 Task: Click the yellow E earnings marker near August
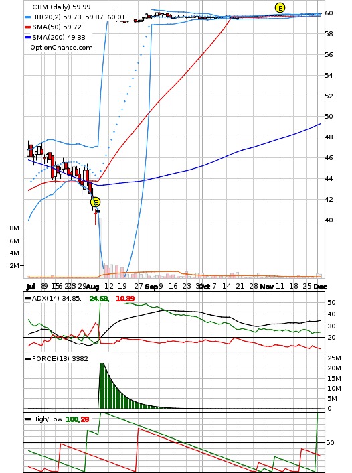[95, 202]
